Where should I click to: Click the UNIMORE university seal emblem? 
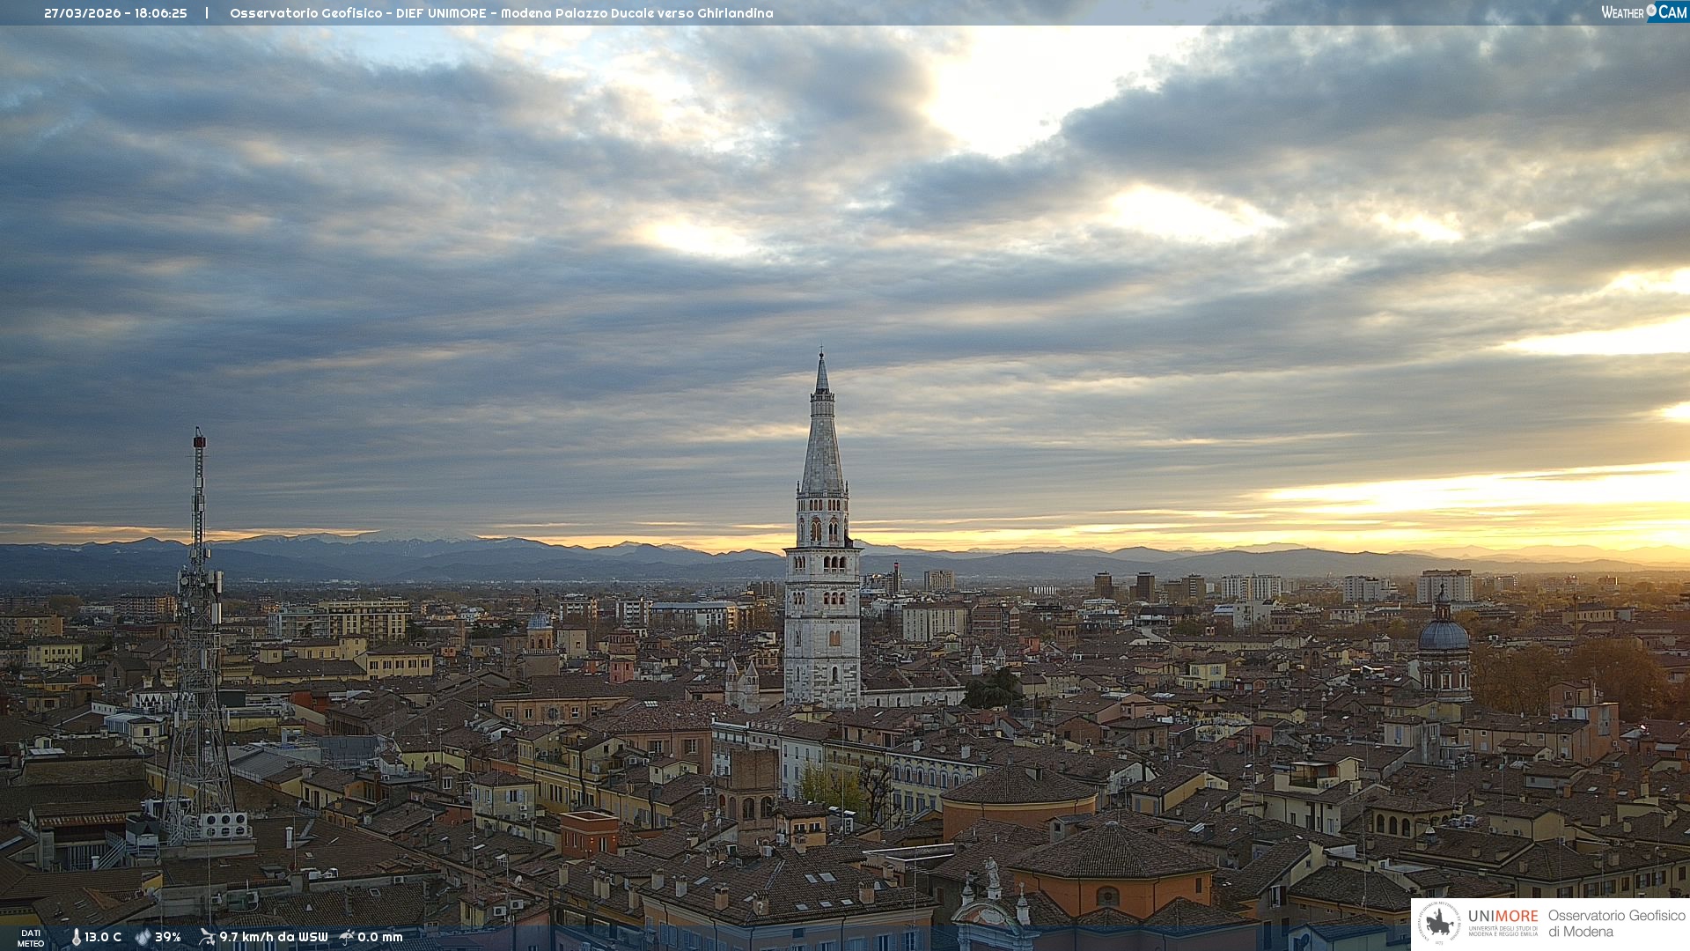coord(1439,924)
